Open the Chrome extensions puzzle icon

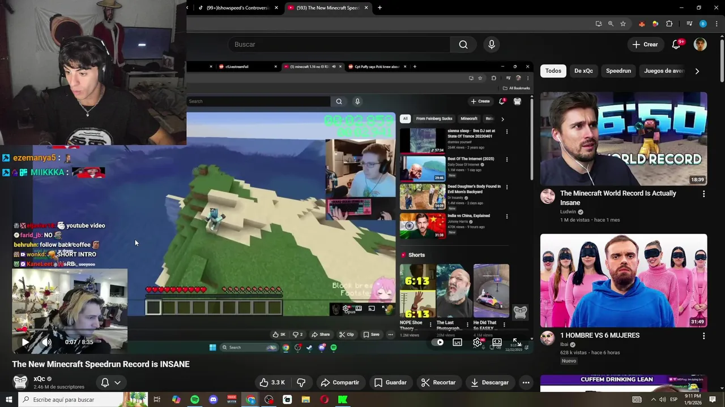pyautogui.click(x=669, y=24)
